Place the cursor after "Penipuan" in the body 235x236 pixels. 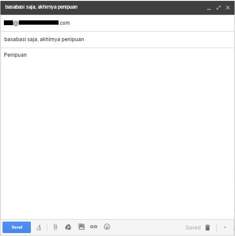click(x=27, y=55)
